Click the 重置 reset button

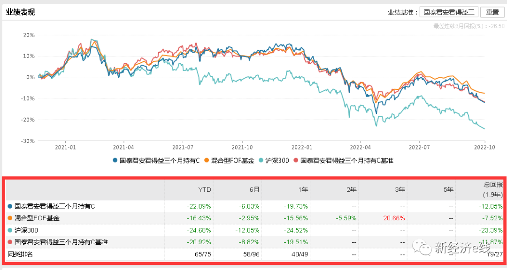click(x=492, y=12)
